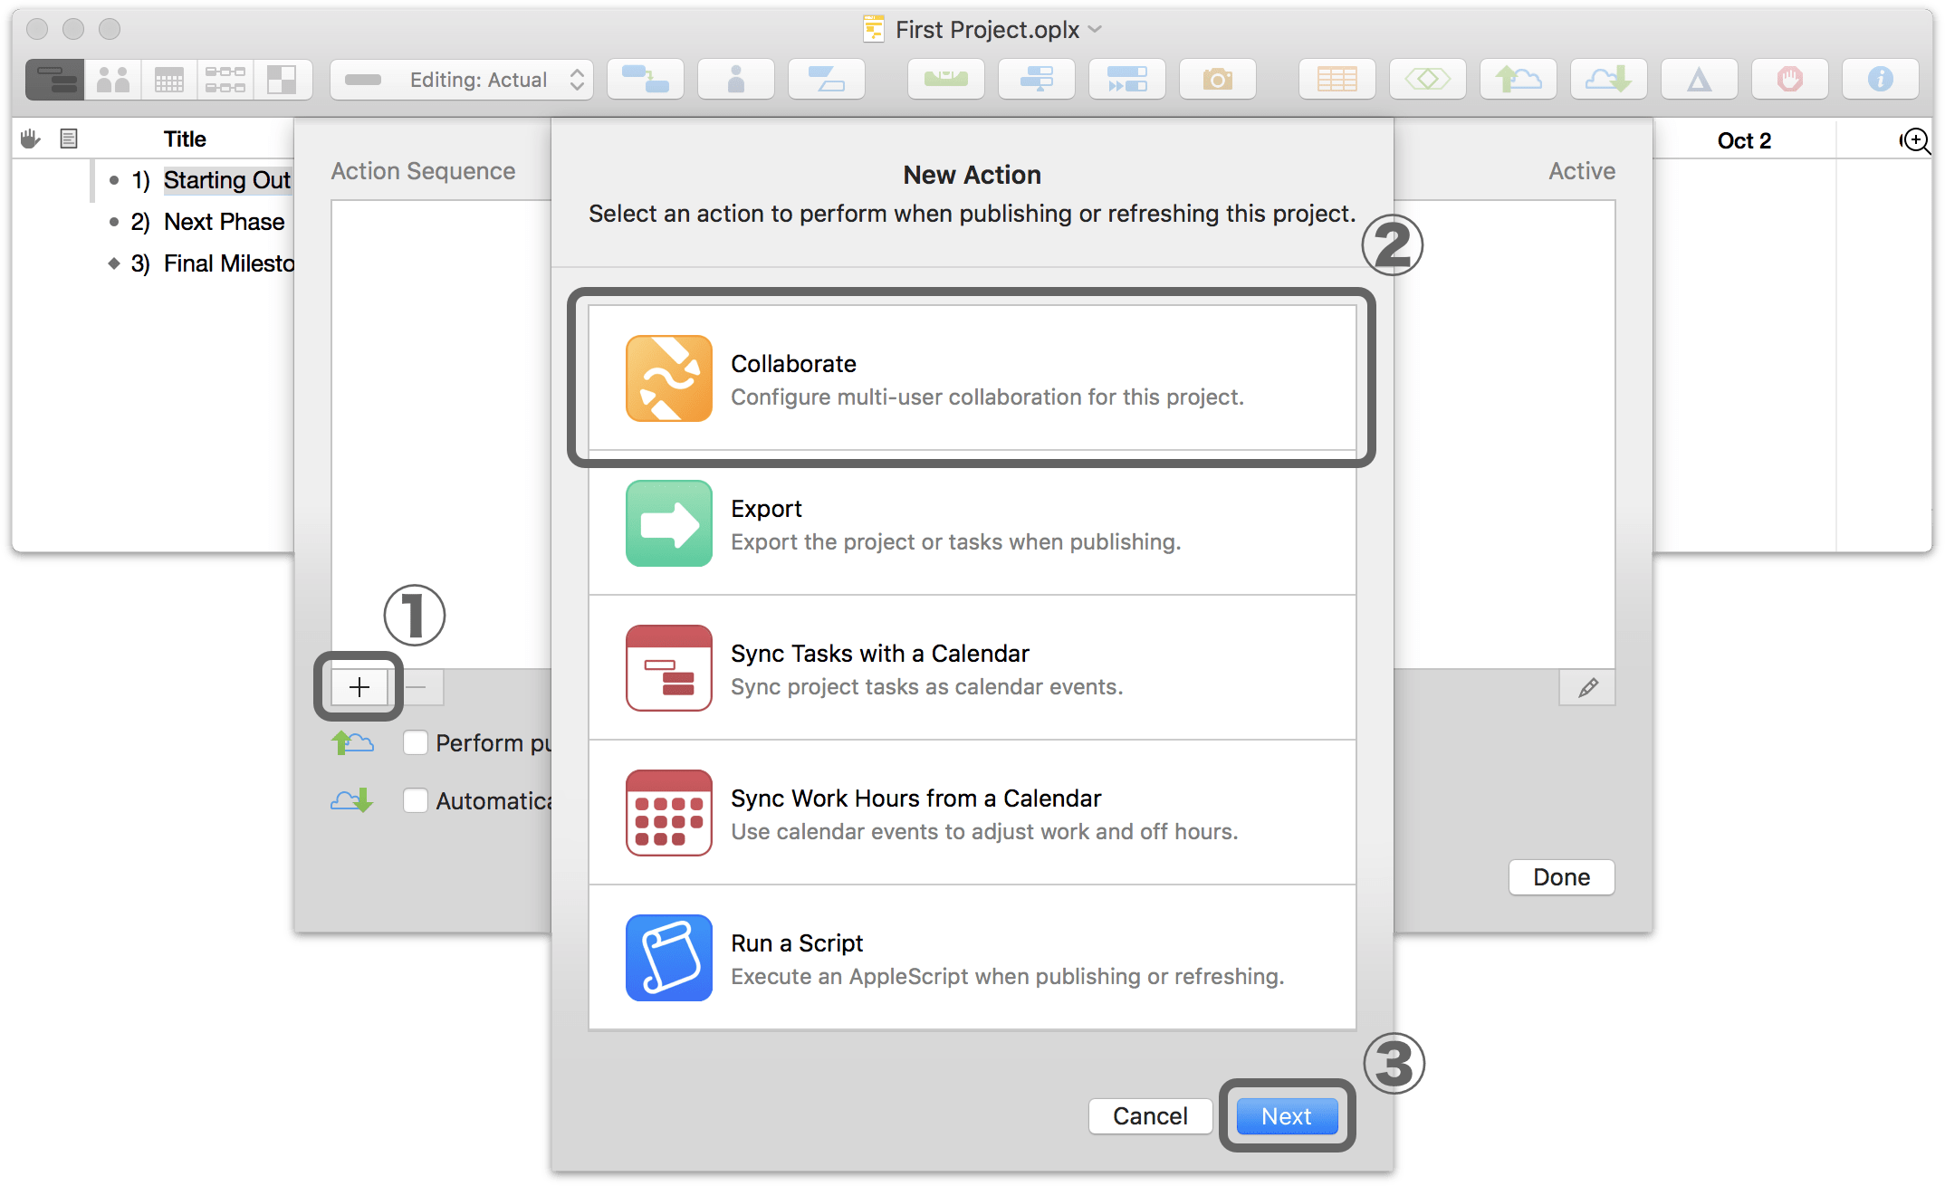Select the Sync Tasks with a Calendar icon

click(666, 671)
